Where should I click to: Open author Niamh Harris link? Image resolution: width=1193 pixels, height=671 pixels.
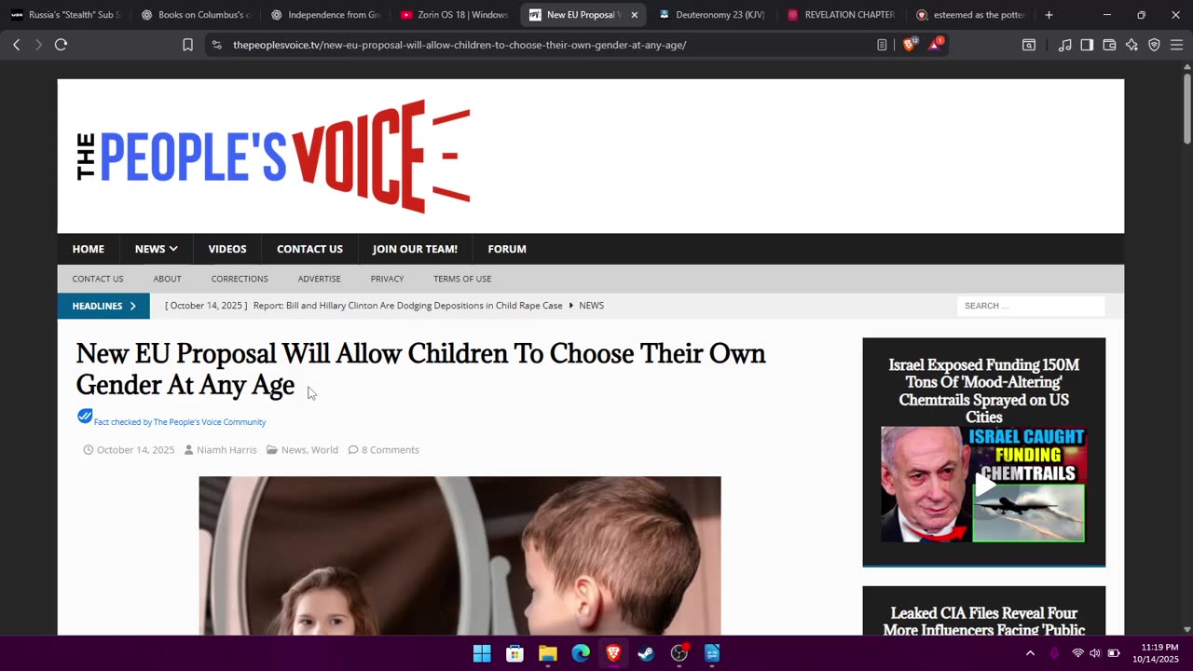(x=226, y=450)
